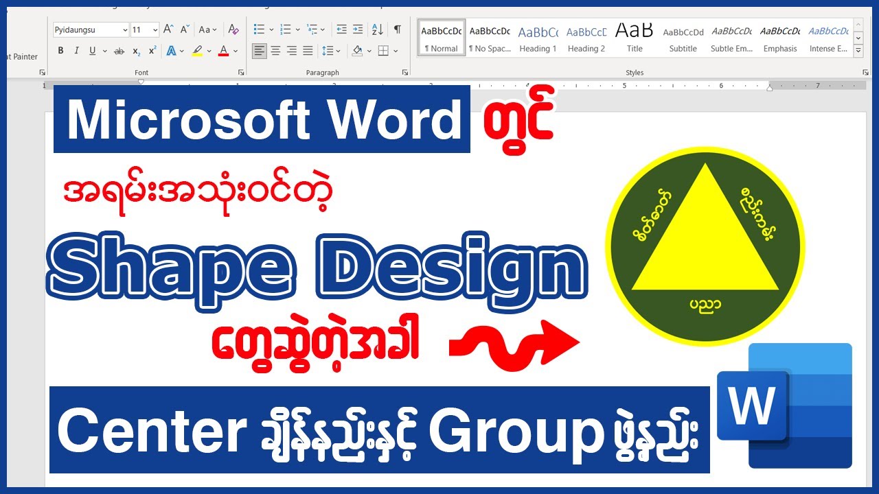Click Decrease Font Size icon
The width and height of the screenshot is (879, 494).
(x=184, y=30)
